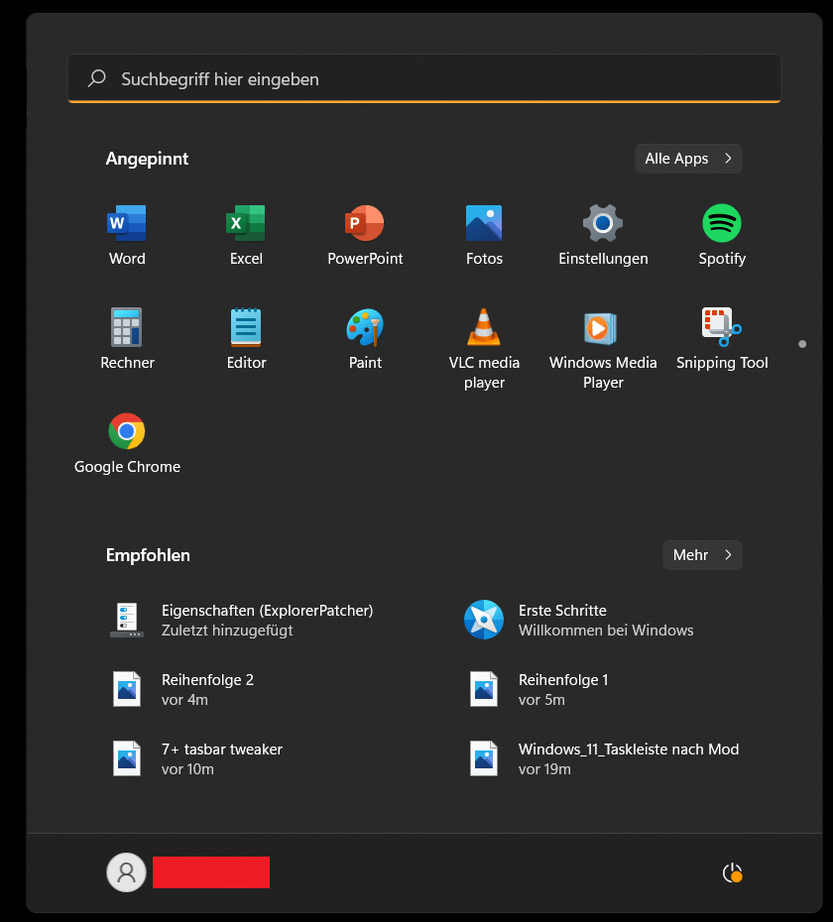Expand the Alle Apps list
The height and width of the screenshot is (922, 833).
[x=688, y=159]
